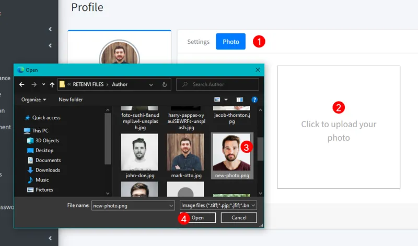Click the Refresh icon in address bar

click(x=165, y=84)
